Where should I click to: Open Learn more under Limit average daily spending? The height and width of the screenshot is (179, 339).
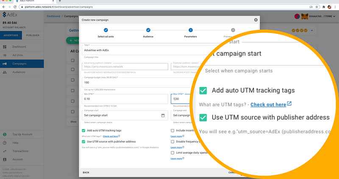tap(177, 159)
